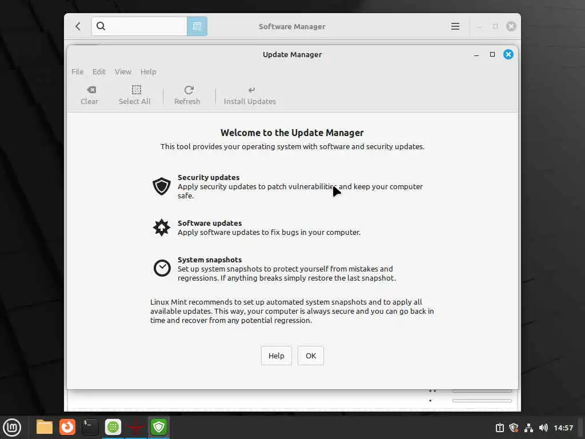Open the File menu
This screenshot has width=585, height=439.
point(77,71)
